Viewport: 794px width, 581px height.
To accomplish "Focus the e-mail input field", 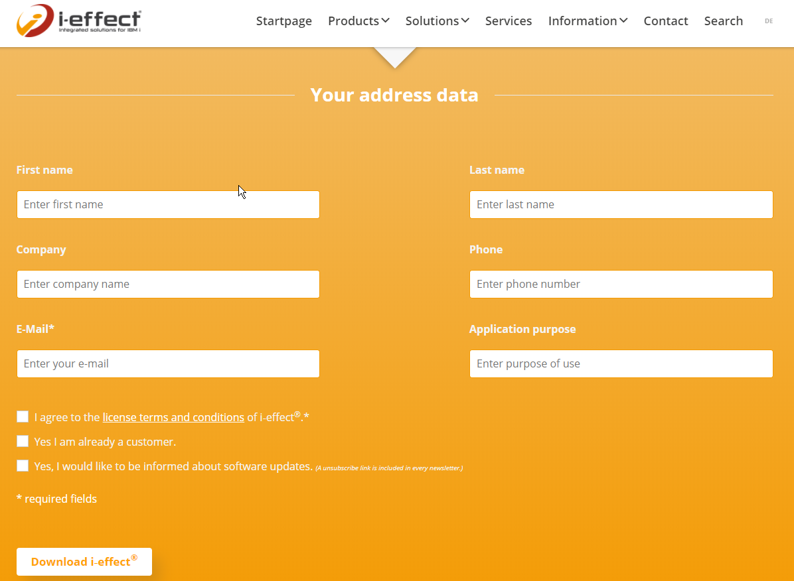I will [x=168, y=363].
